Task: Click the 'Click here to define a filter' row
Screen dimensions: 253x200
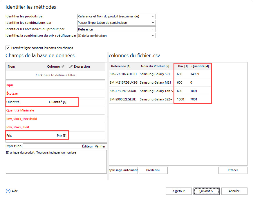Action: (x=55, y=75)
